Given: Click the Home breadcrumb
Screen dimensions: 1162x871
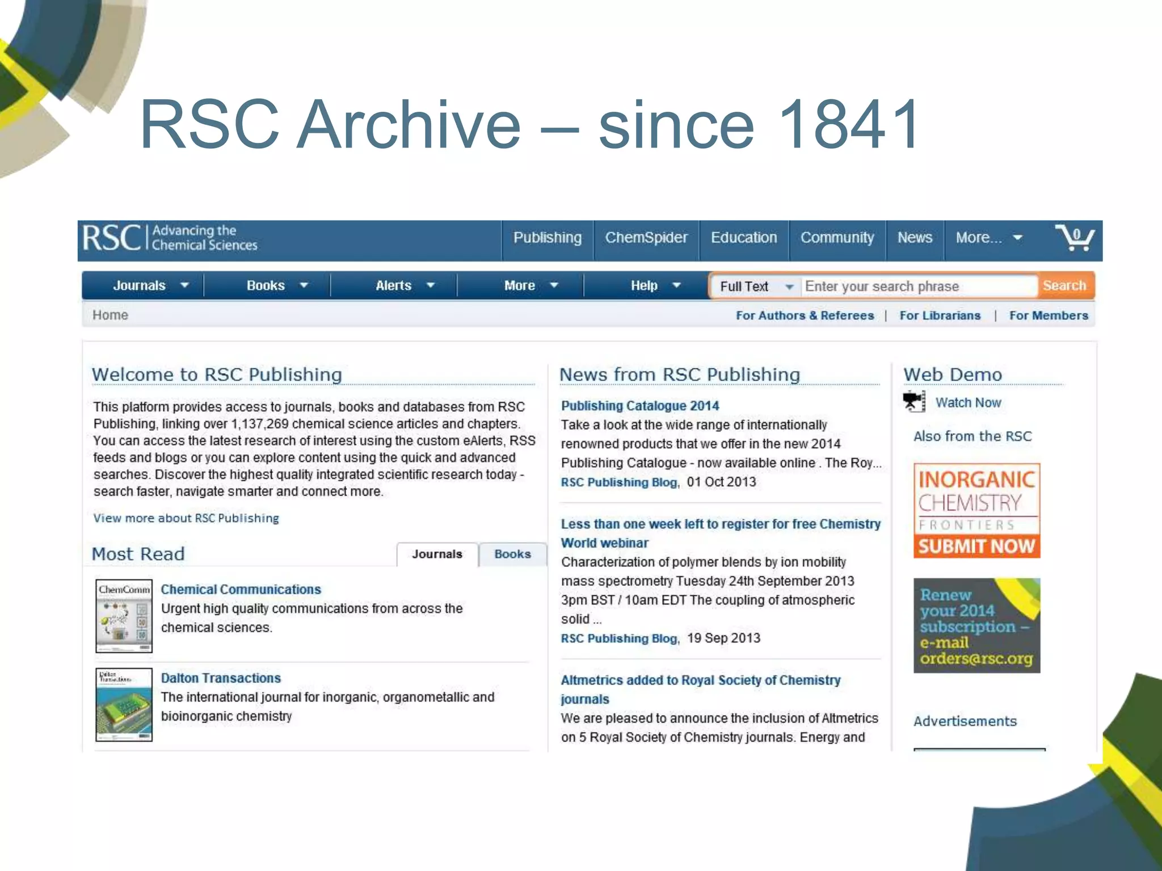Looking at the screenshot, I should 110,315.
